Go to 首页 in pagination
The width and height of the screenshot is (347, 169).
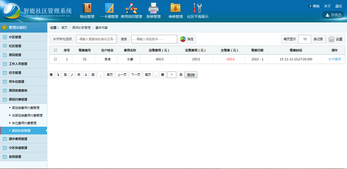click(x=110, y=75)
